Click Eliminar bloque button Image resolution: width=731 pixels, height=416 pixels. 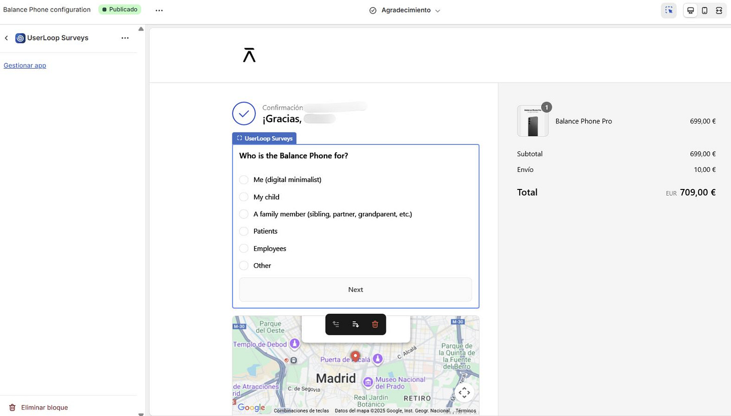39,407
